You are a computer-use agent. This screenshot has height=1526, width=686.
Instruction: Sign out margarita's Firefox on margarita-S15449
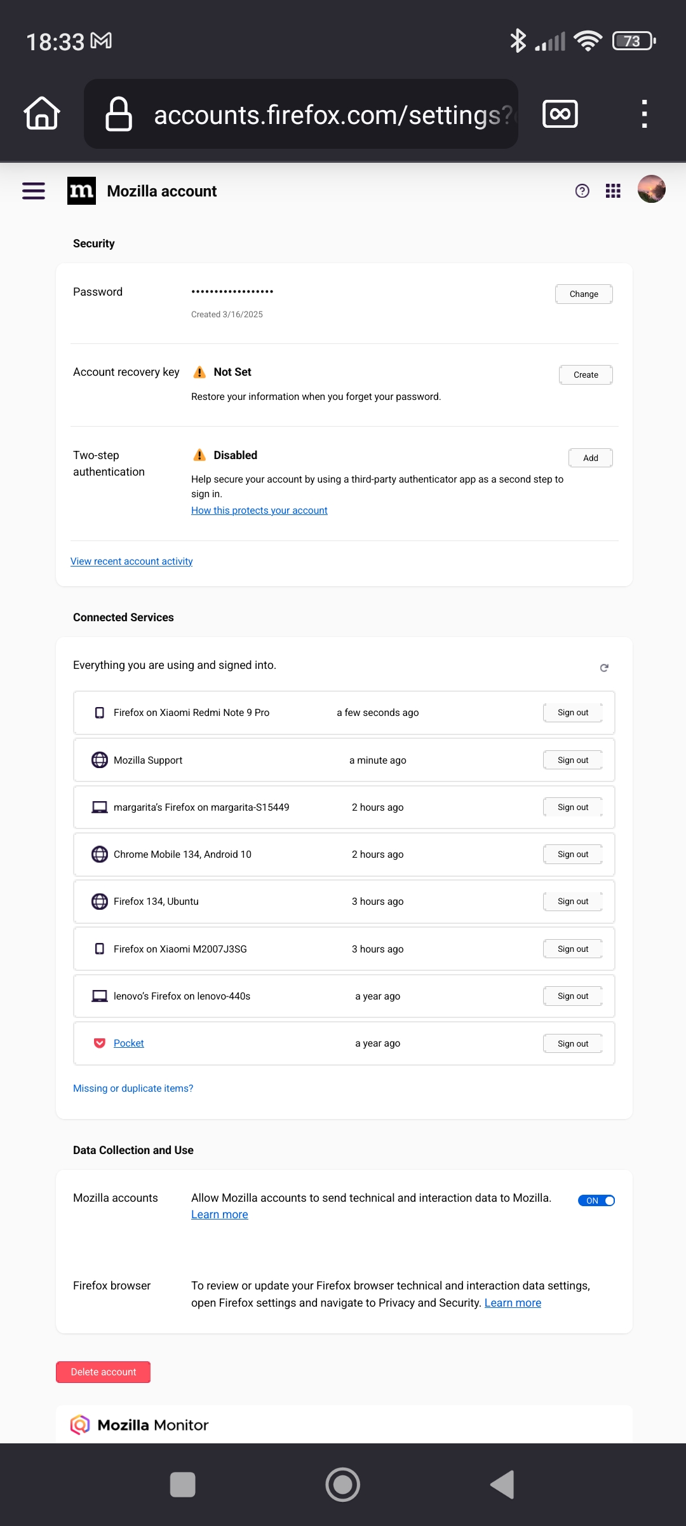(573, 808)
